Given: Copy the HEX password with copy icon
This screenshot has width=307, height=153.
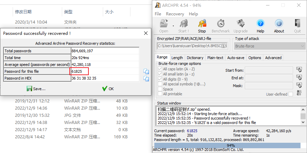Looking at the screenshot, I should point(146,79).
